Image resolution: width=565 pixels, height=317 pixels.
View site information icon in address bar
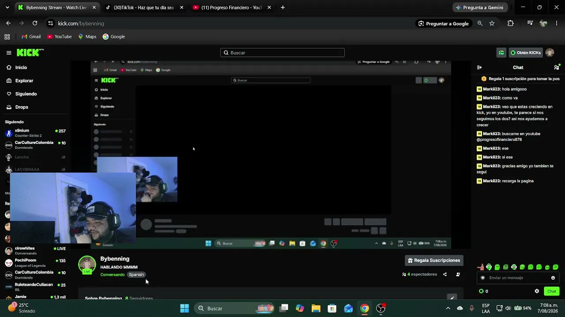pos(50,23)
